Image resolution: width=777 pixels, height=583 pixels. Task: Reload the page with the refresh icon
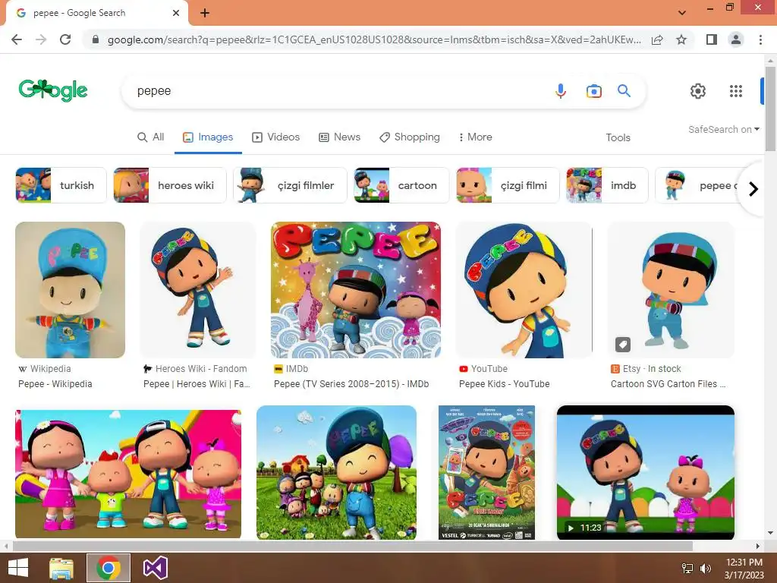pos(65,39)
